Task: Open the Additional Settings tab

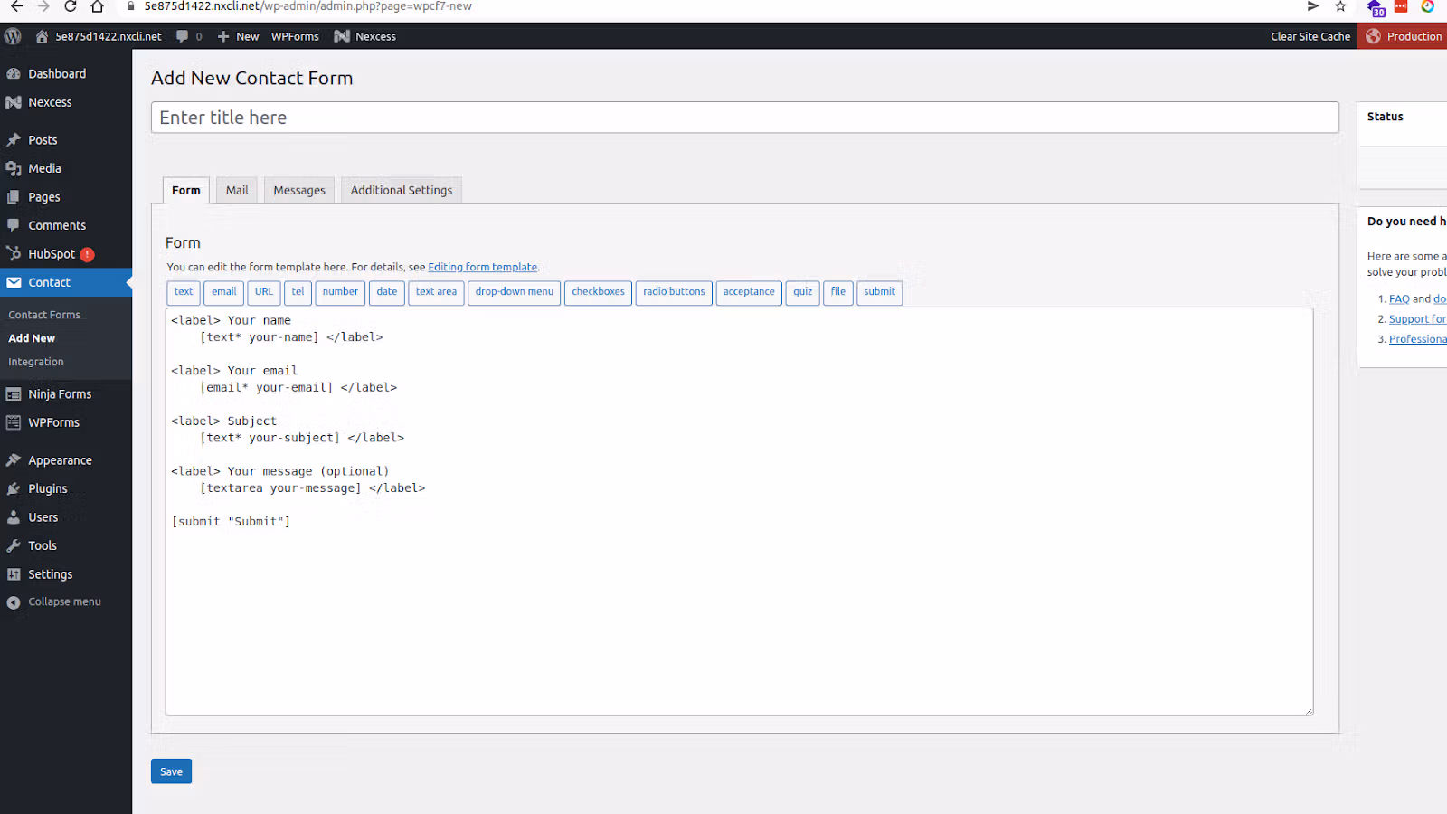Action: 401,190
